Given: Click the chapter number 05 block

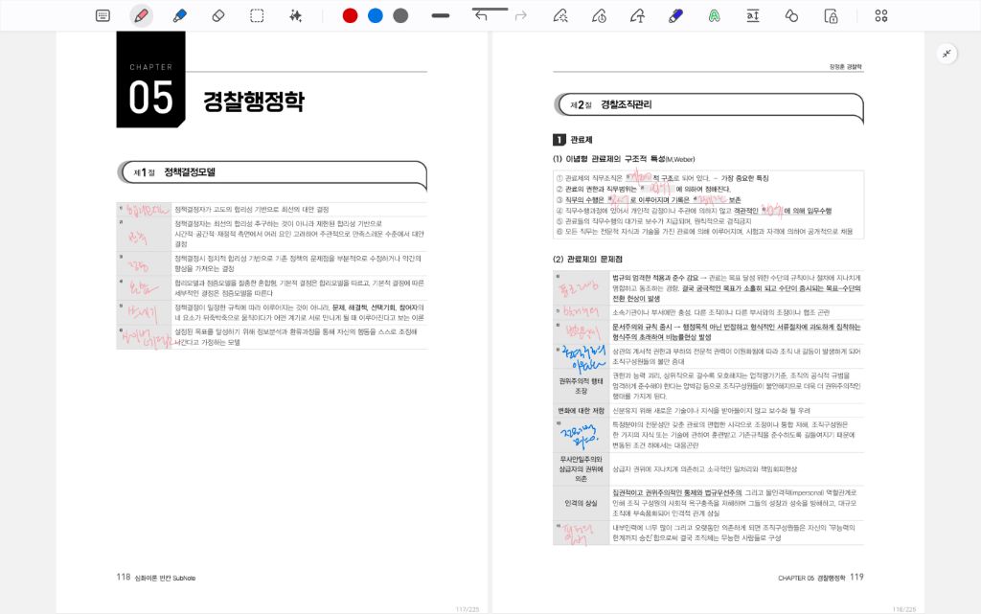Looking at the screenshot, I should [150, 80].
